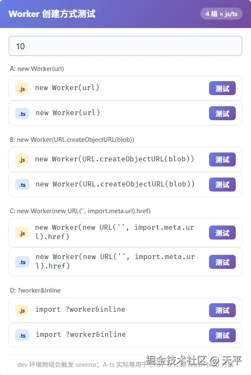Run 测试 for ts ?worker&inline import
The image size is (251, 375).
pos(222,336)
